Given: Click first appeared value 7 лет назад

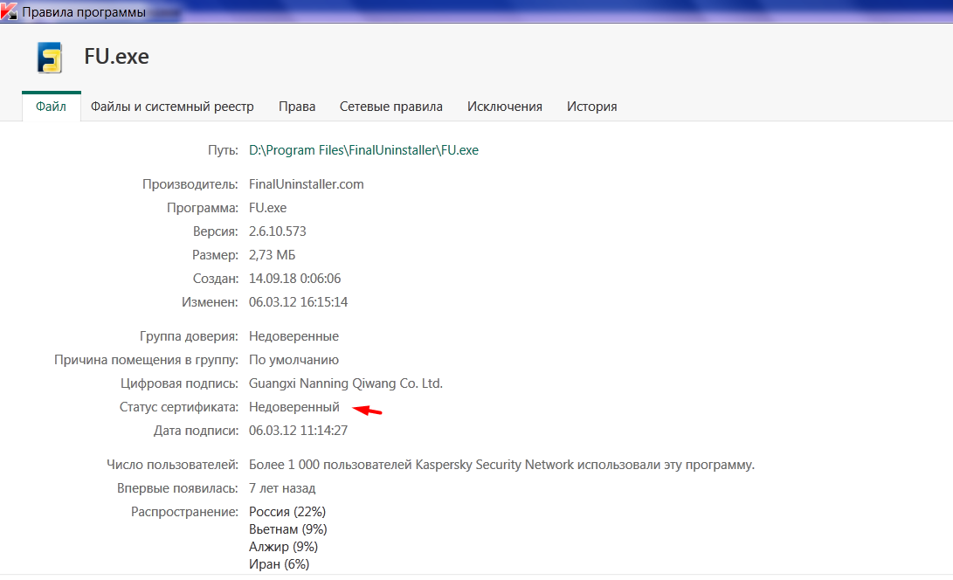Looking at the screenshot, I should pos(282,488).
